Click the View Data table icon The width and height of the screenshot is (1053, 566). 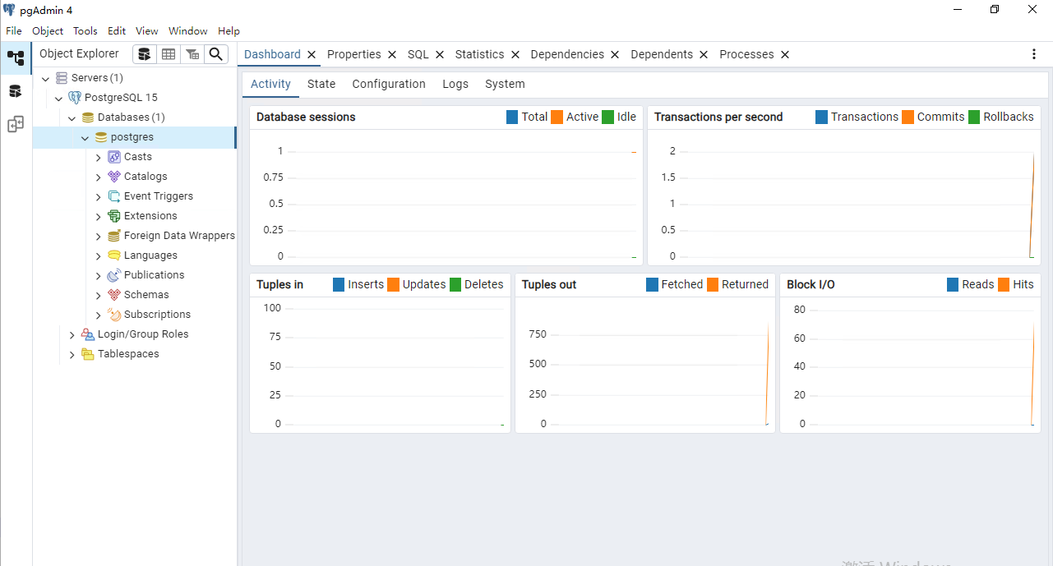(169, 54)
